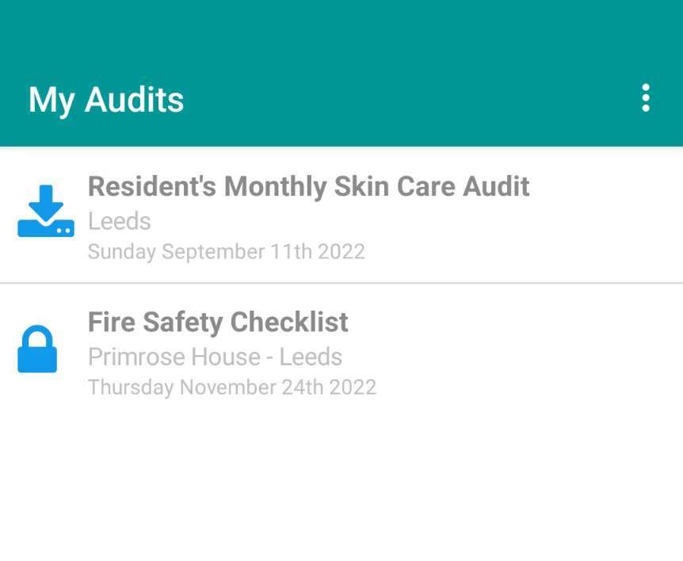Tap the teal header bar
The width and height of the screenshot is (683, 561).
coord(341,71)
